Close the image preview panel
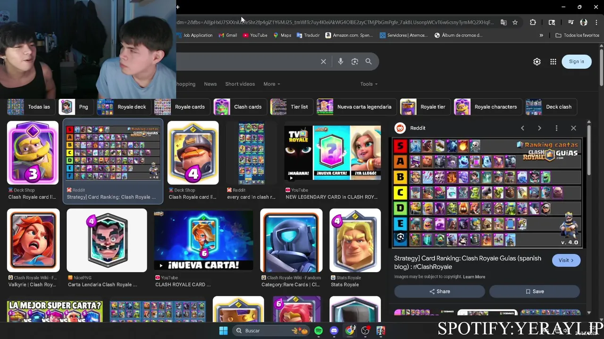This screenshot has height=339, width=604. click(573, 128)
